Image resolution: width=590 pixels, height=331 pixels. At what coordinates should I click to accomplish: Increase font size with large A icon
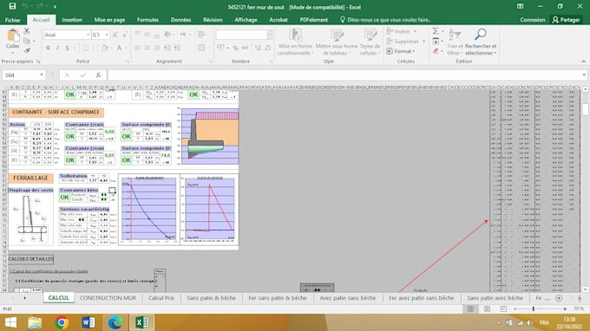coord(115,35)
